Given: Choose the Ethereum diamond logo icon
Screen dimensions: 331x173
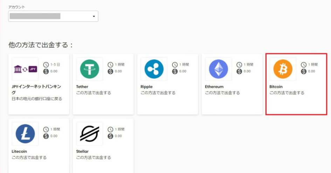Looking at the screenshot, I should 218,69.
